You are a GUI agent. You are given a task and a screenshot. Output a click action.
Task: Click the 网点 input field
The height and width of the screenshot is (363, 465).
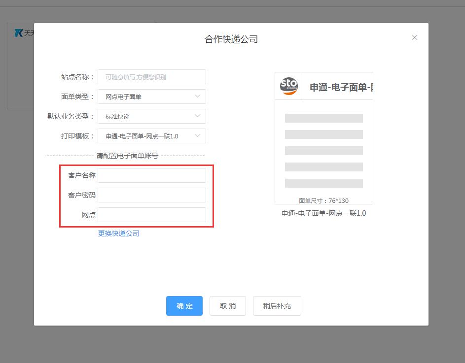point(151,215)
